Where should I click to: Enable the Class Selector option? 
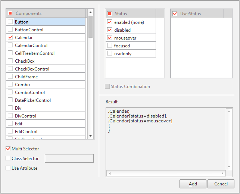pyautogui.click(x=8, y=159)
